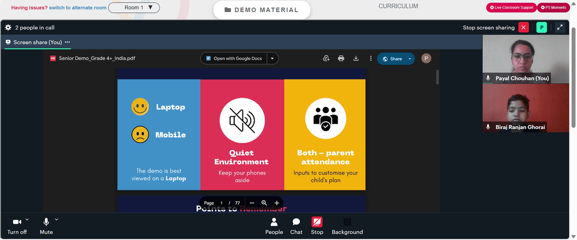Enter fullscreen with the expand arrows icon
577x240 pixels.
pyautogui.click(x=560, y=28)
